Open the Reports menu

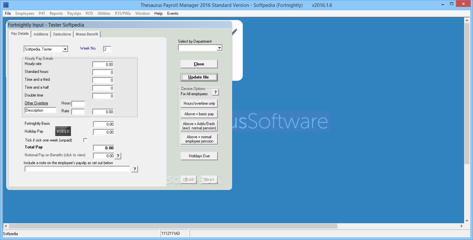click(56, 13)
